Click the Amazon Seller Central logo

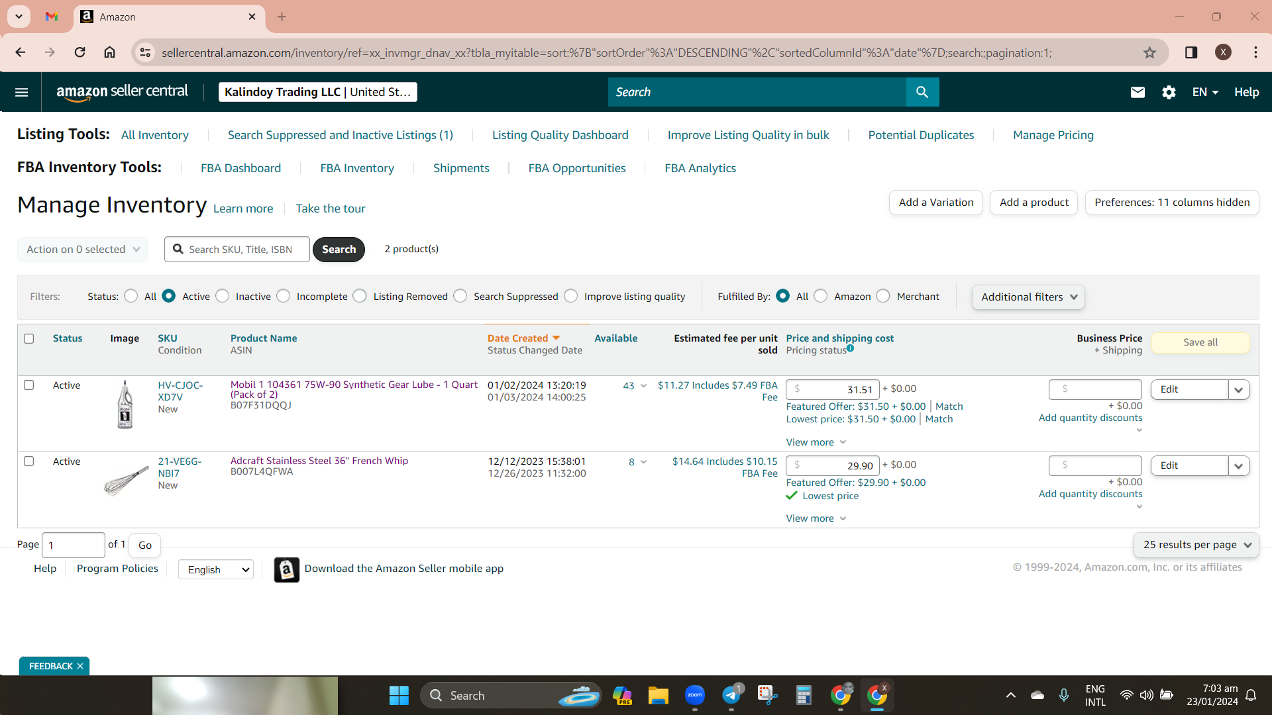[122, 92]
